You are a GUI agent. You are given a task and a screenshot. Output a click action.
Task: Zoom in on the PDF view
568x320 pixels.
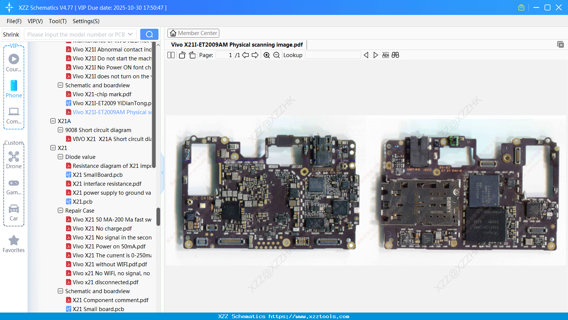coord(267,55)
